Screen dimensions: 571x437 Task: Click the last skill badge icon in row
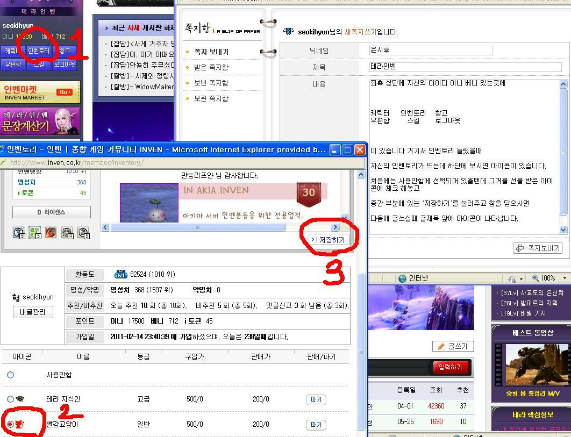[x=83, y=233]
